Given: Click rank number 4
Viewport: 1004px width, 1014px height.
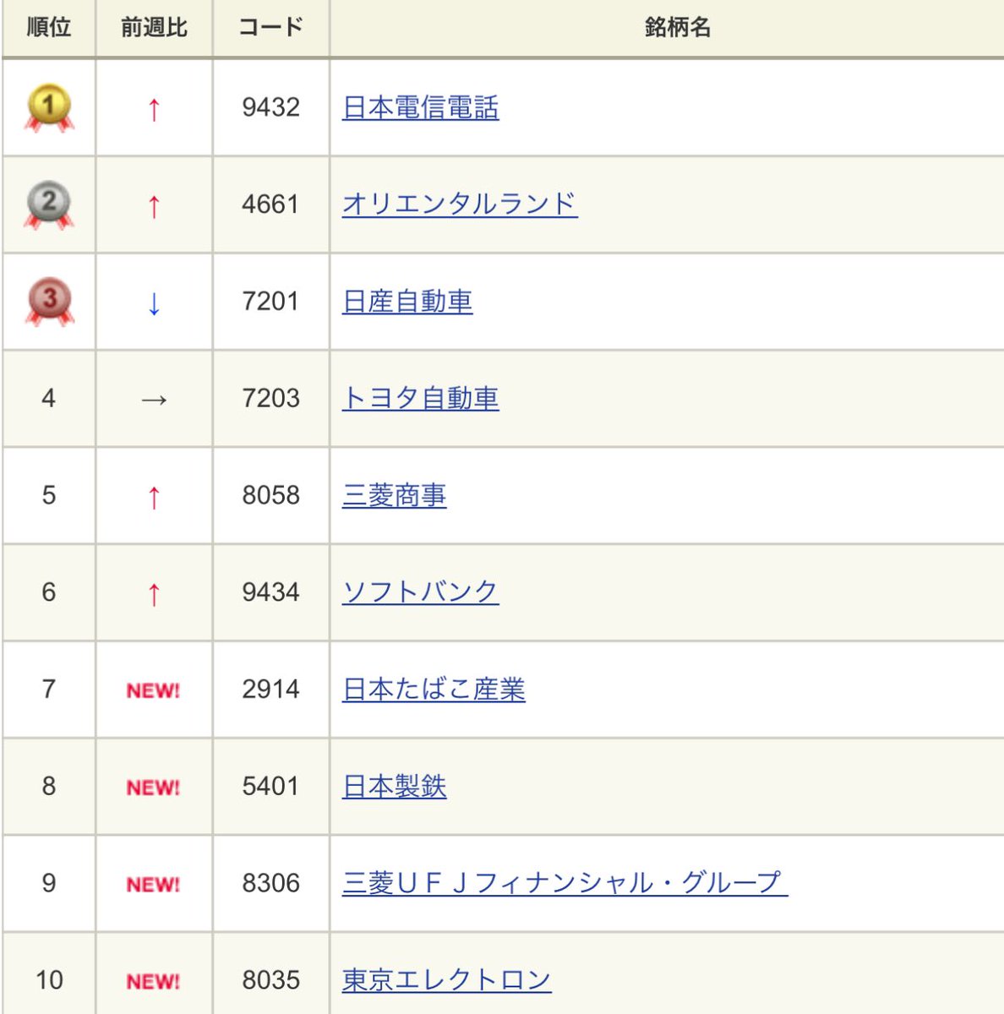Looking at the screenshot, I should coord(49,398).
